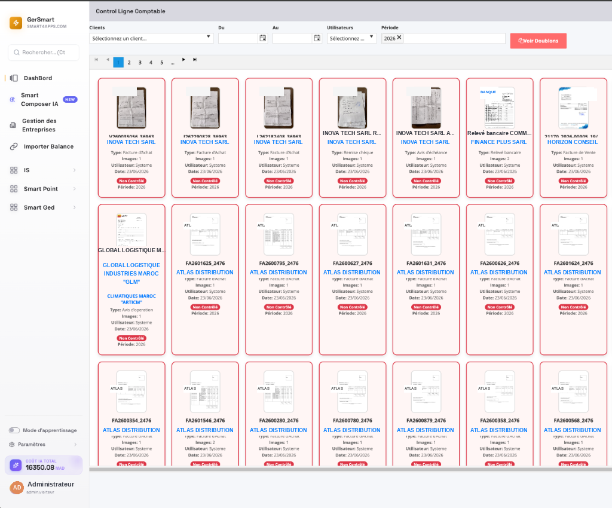Click the 16350.08 MAD cost value

(45, 467)
